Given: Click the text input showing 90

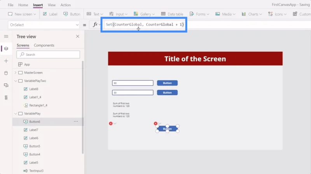Looking at the screenshot, I should (133, 83).
